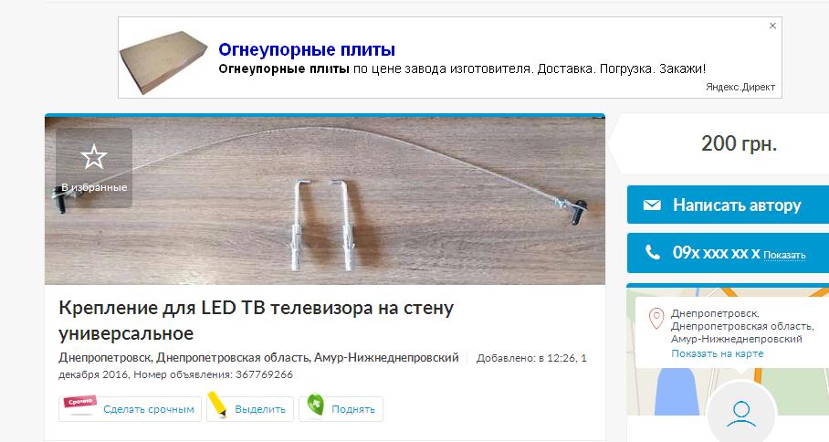Viewport: 829px width, 442px height.
Task: Click the phone handset icon
Action: coord(653,253)
